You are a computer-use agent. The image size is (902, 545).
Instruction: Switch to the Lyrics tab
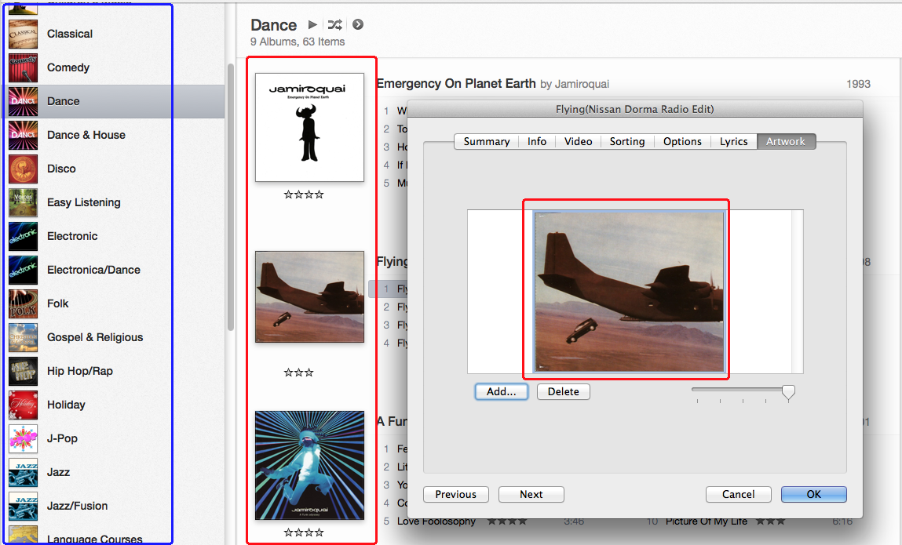pos(733,141)
